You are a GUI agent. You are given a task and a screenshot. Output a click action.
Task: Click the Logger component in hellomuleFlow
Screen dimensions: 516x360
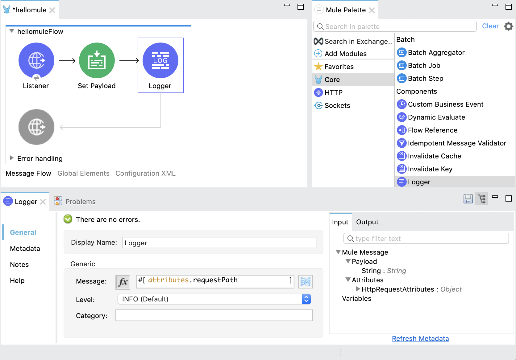[x=160, y=60]
